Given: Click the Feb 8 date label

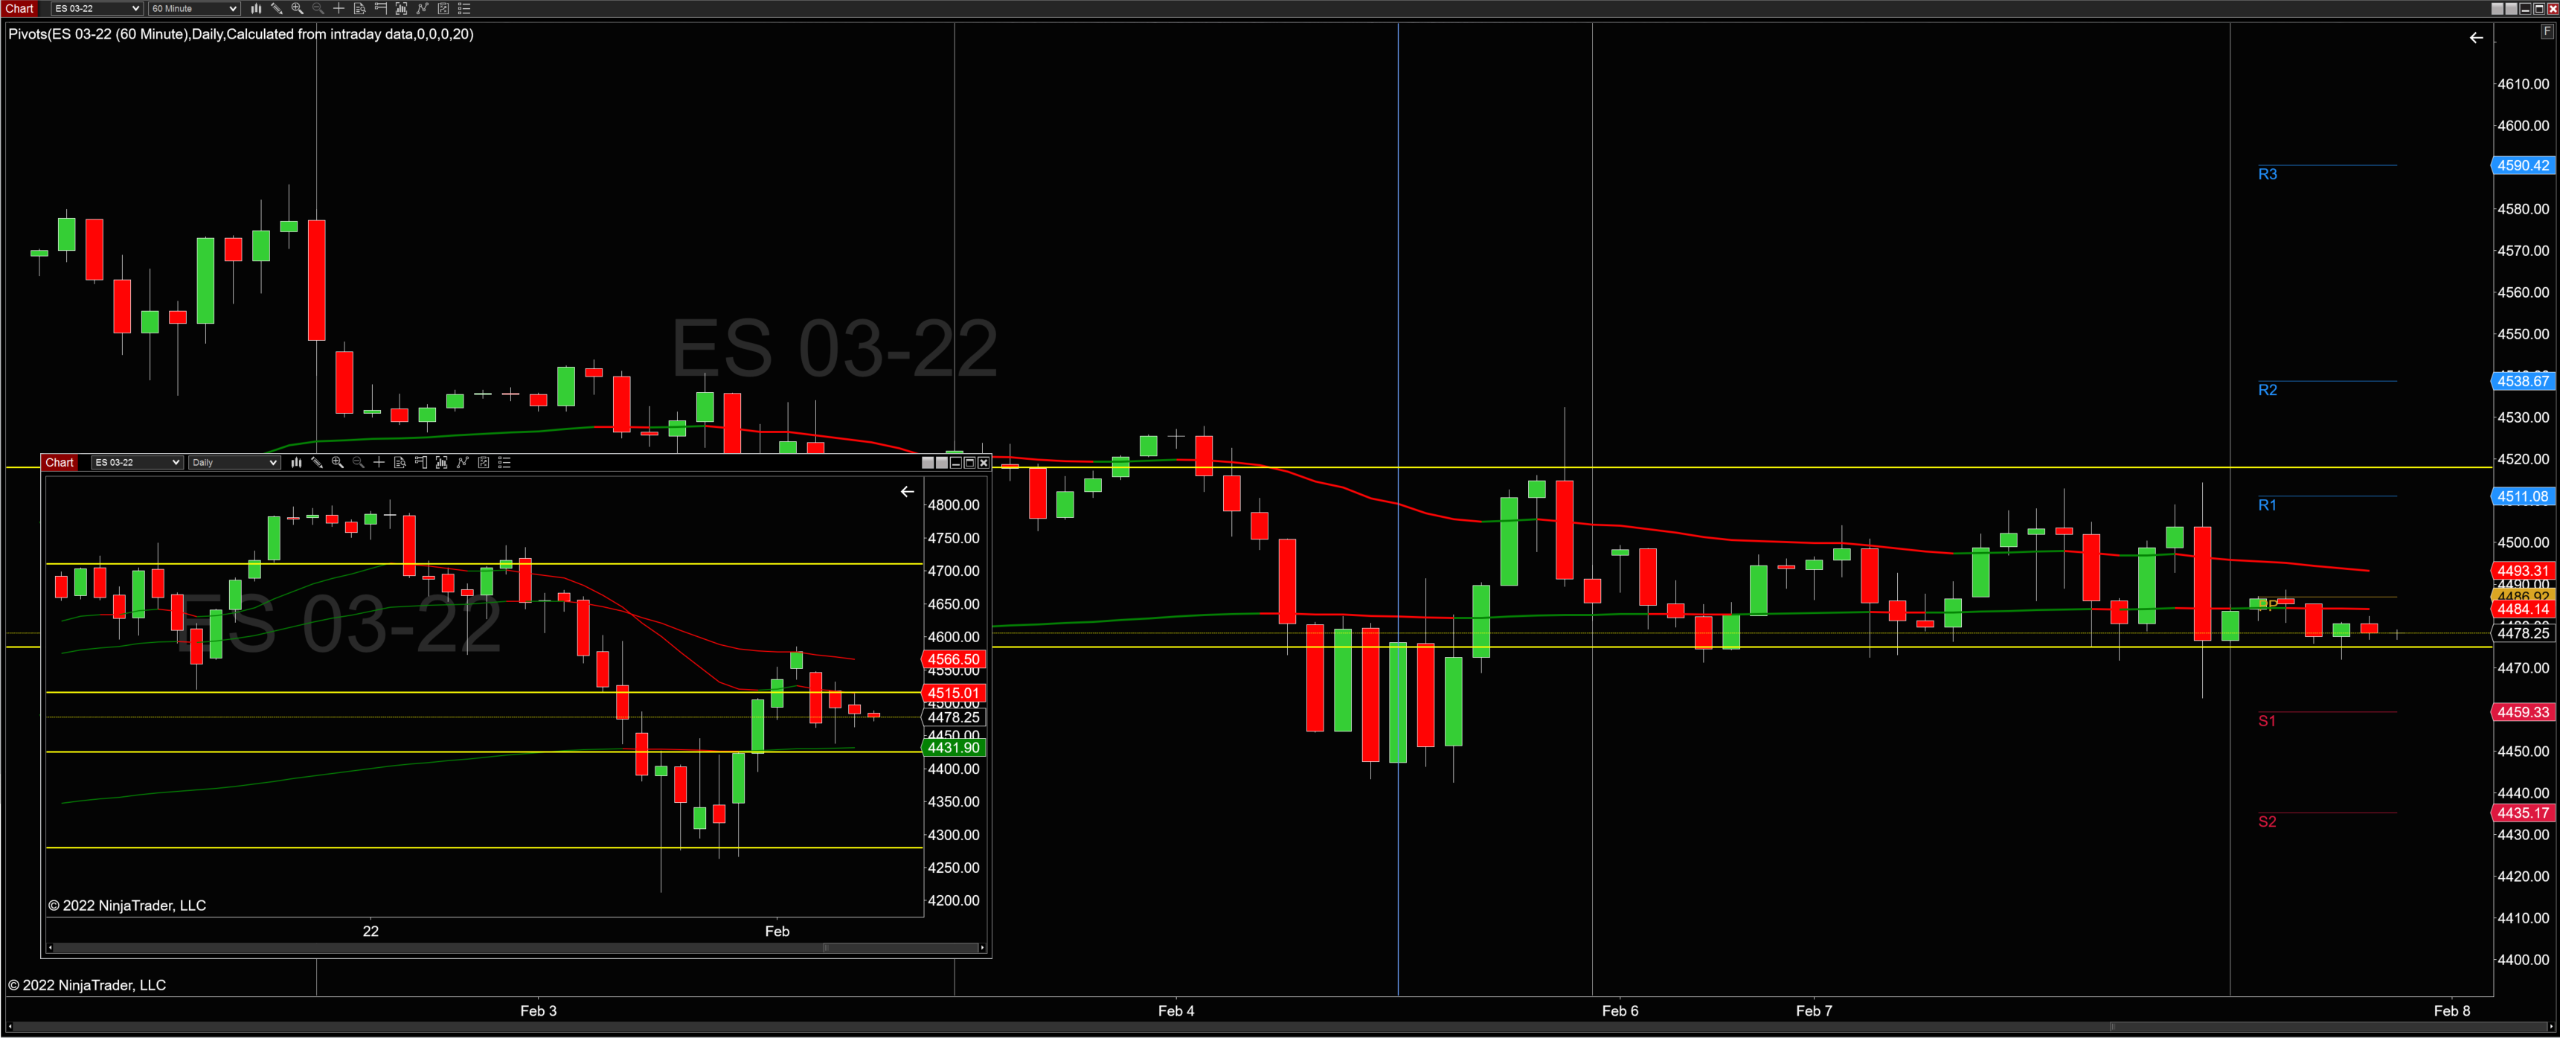Looking at the screenshot, I should pos(2451,1010).
